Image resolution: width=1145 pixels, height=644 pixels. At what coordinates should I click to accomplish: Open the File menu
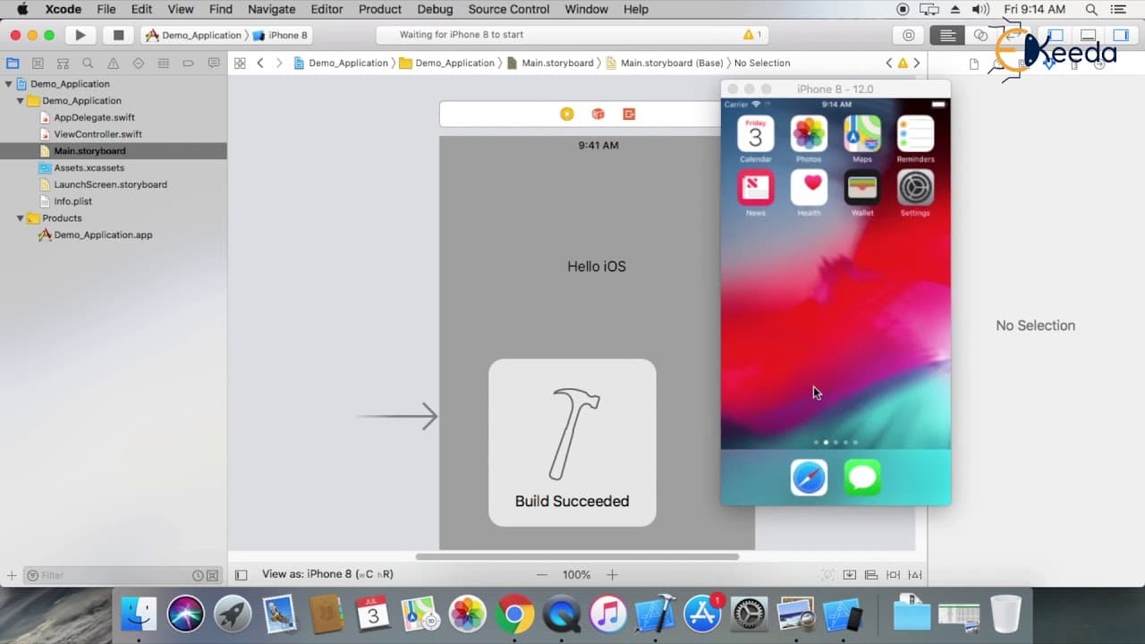106,9
